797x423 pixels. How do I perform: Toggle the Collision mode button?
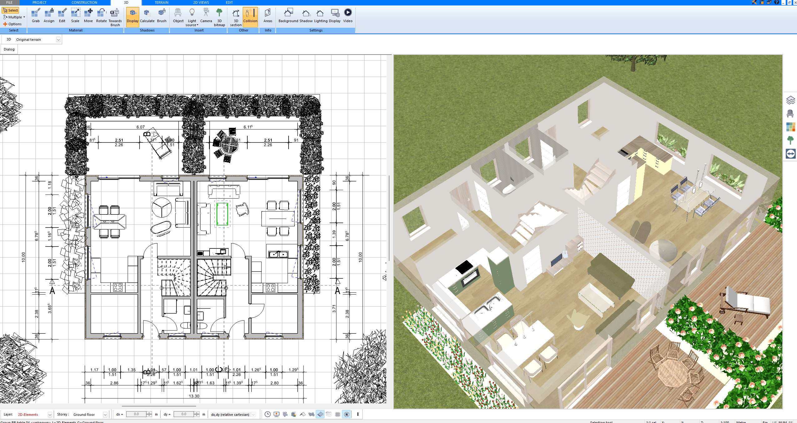[x=250, y=17]
